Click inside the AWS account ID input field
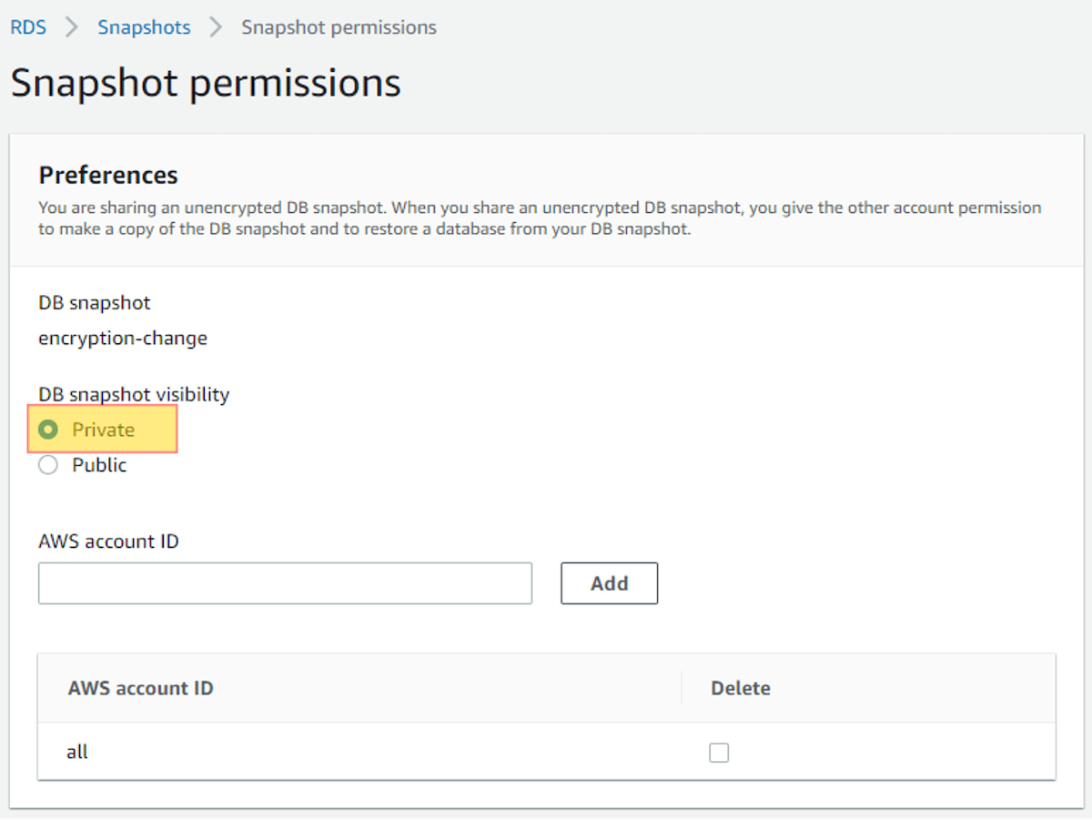Viewport: 1092px width, 820px height. (x=285, y=583)
